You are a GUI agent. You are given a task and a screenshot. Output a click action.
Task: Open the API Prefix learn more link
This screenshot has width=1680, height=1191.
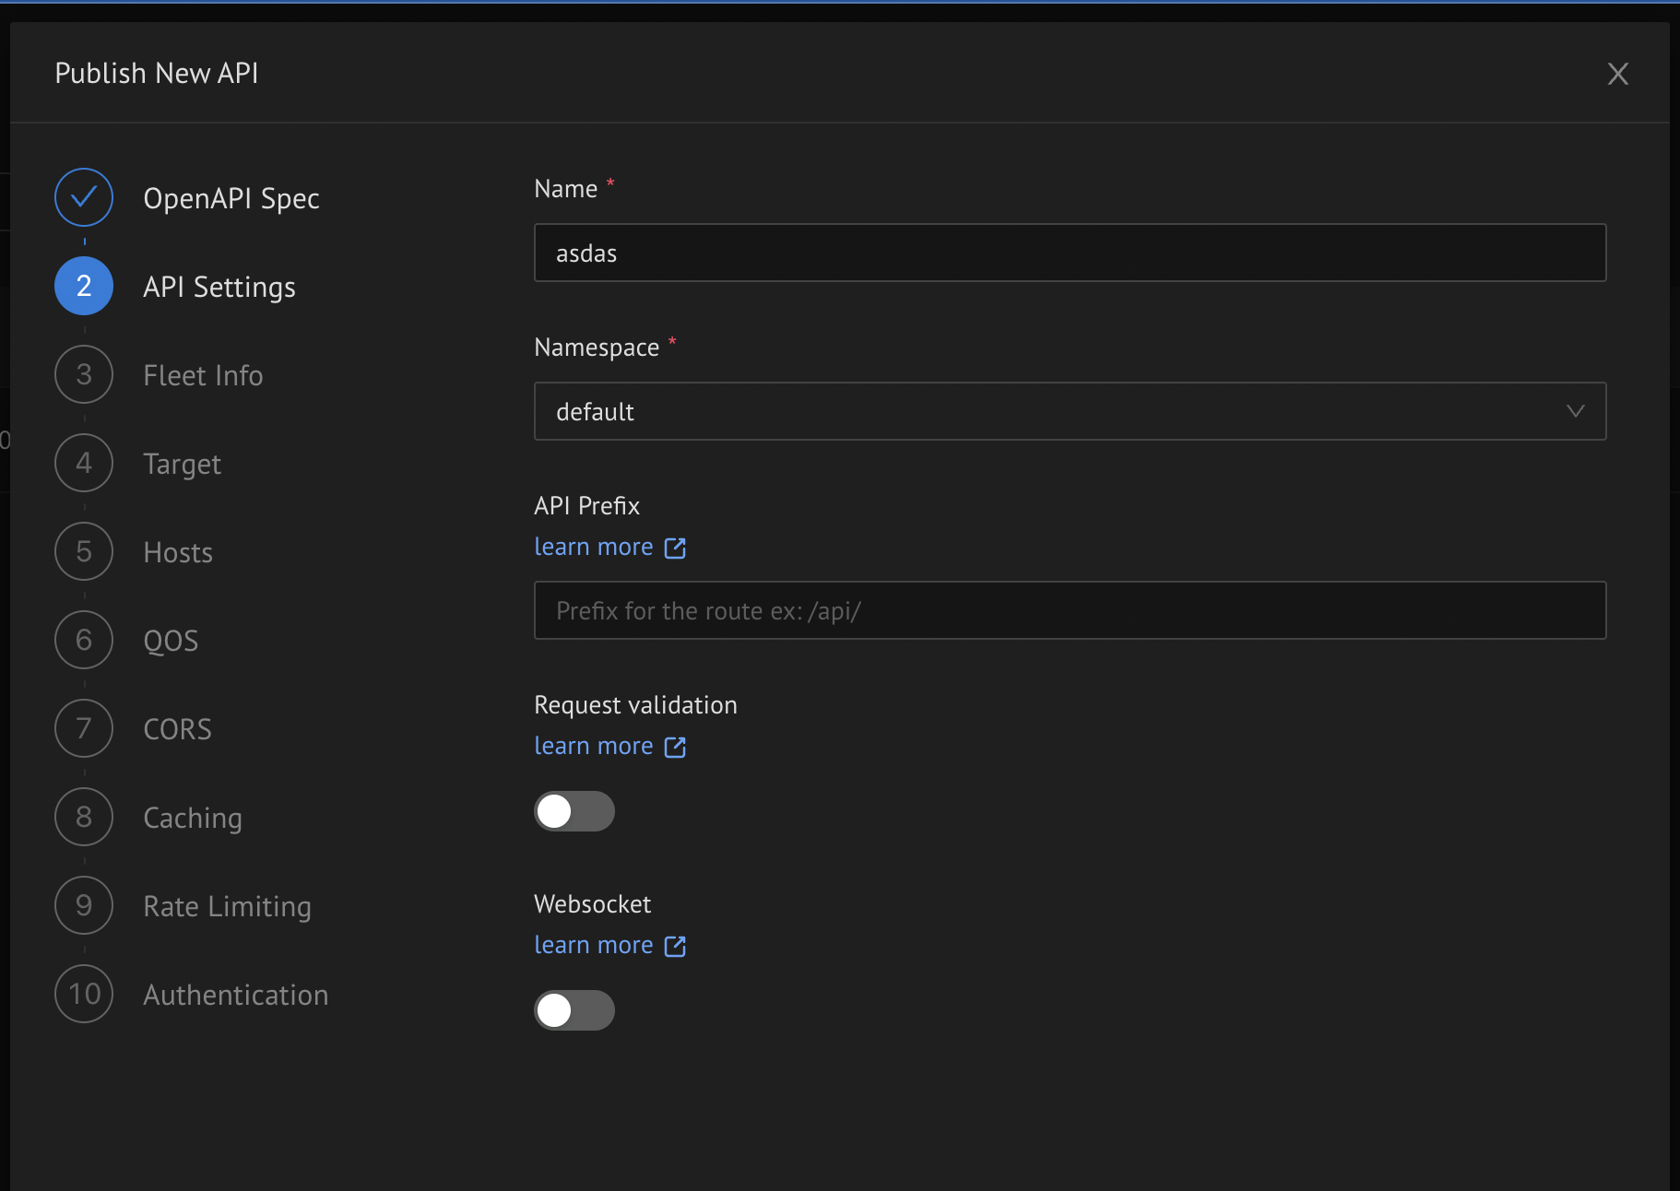pos(593,547)
